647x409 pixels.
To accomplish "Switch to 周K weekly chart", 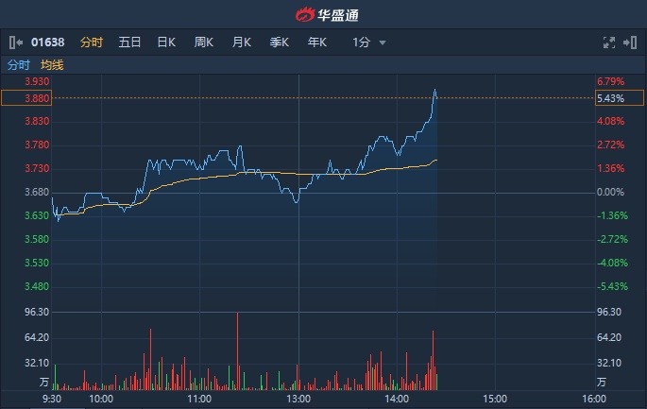I will [203, 43].
